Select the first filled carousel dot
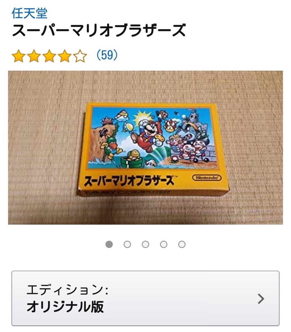The height and width of the screenshot is (332, 291). tap(109, 244)
